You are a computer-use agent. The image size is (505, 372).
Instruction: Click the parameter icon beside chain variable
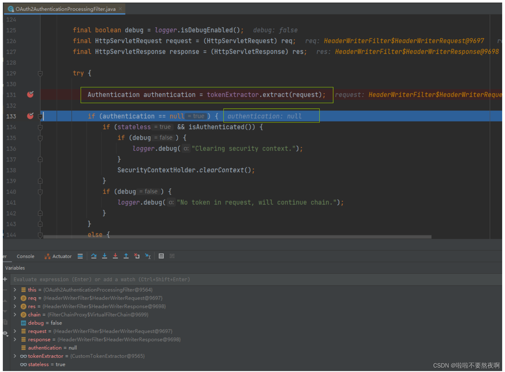pyautogui.click(x=23, y=315)
